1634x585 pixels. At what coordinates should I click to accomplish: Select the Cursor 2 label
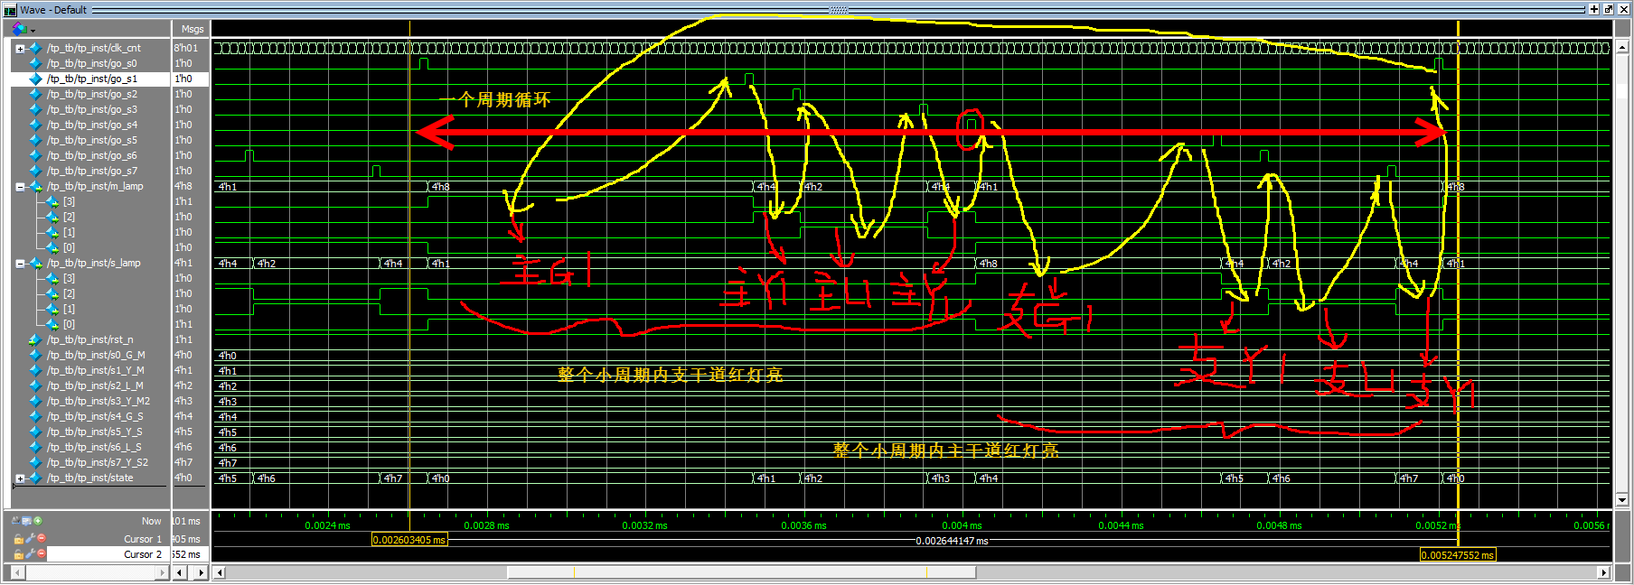pyautogui.click(x=143, y=555)
